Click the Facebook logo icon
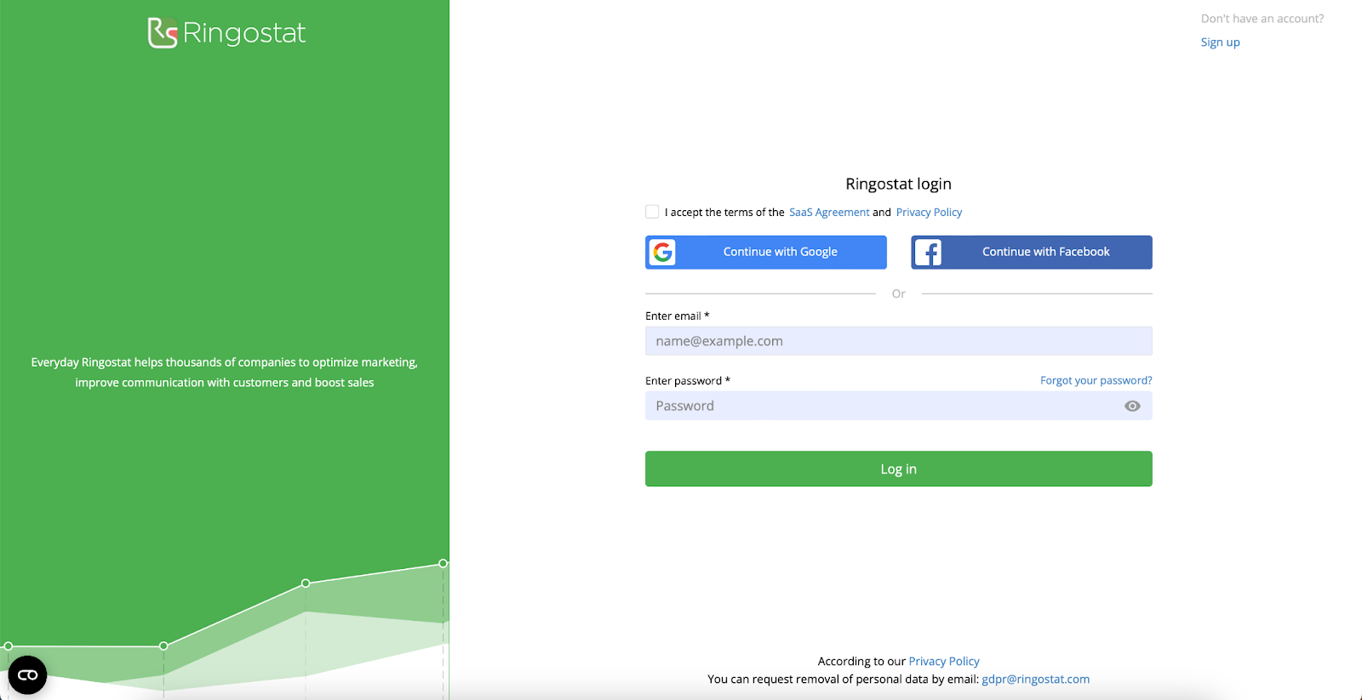Image resolution: width=1362 pixels, height=700 pixels. click(929, 253)
